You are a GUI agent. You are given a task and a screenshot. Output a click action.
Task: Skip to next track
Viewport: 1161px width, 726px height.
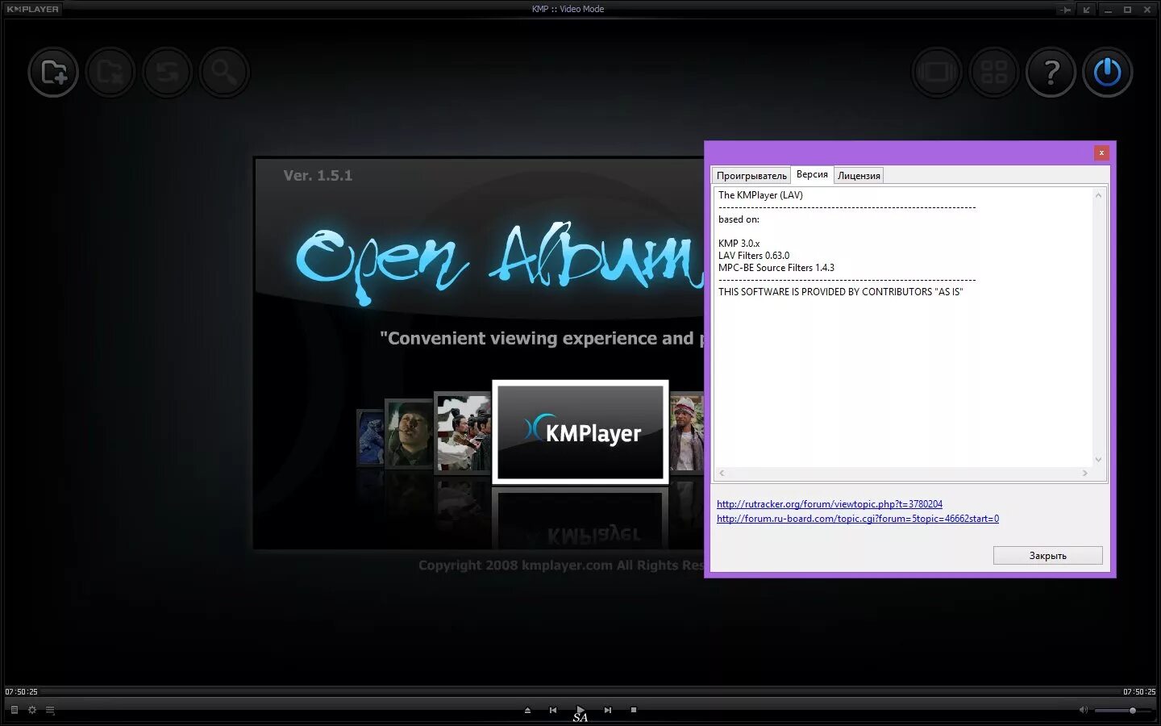(608, 711)
